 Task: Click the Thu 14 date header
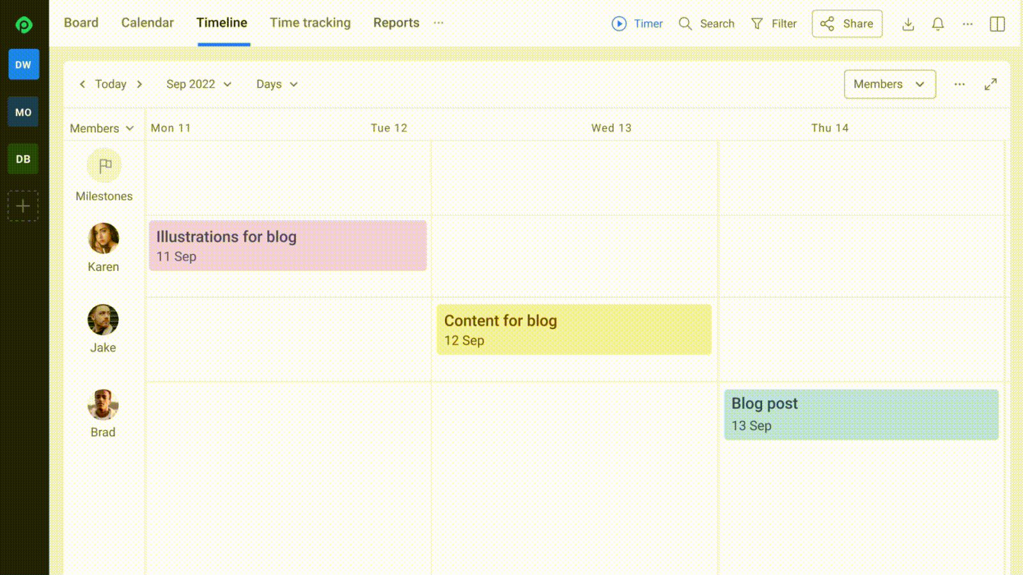click(x=830, y=128)
